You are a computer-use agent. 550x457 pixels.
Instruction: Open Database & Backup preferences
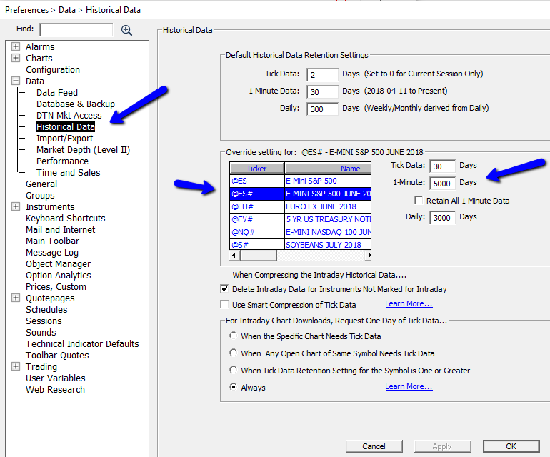(x=76, y=104)
